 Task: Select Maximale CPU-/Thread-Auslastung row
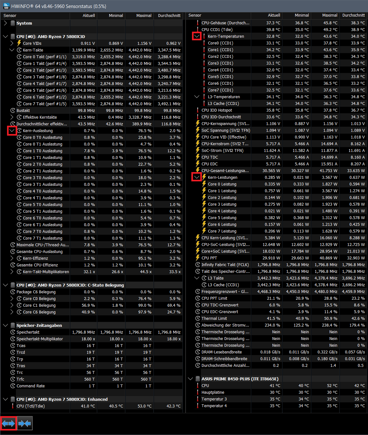[x=92, y=245]
